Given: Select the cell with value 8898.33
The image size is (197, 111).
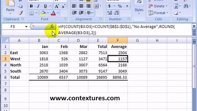Looking at the screenshot, I should point(118,77).
